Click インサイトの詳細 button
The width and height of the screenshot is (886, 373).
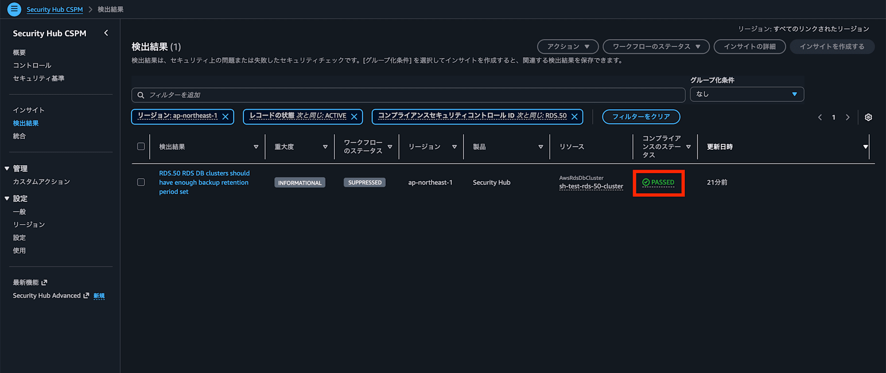click(750, 47)
